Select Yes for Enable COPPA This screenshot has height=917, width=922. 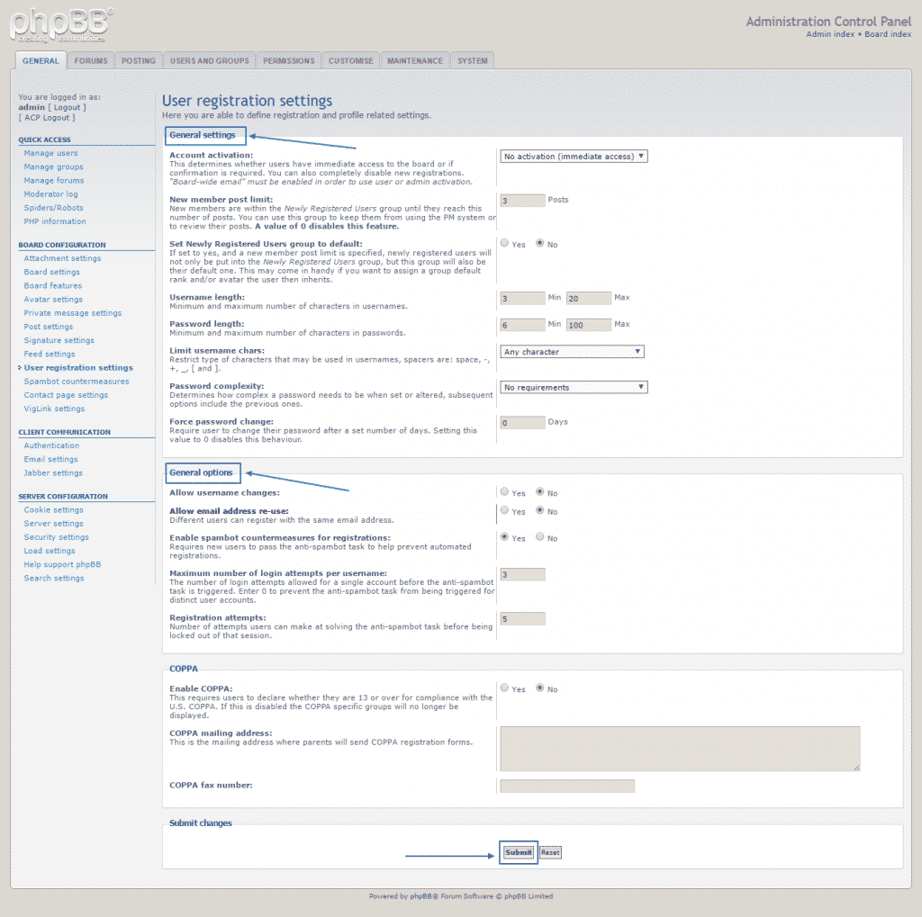point(505,688)
